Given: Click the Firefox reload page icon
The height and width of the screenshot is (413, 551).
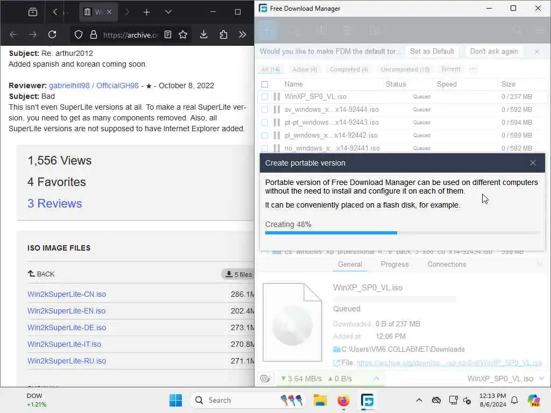Looking at the screenshot, I should point(52,34).
